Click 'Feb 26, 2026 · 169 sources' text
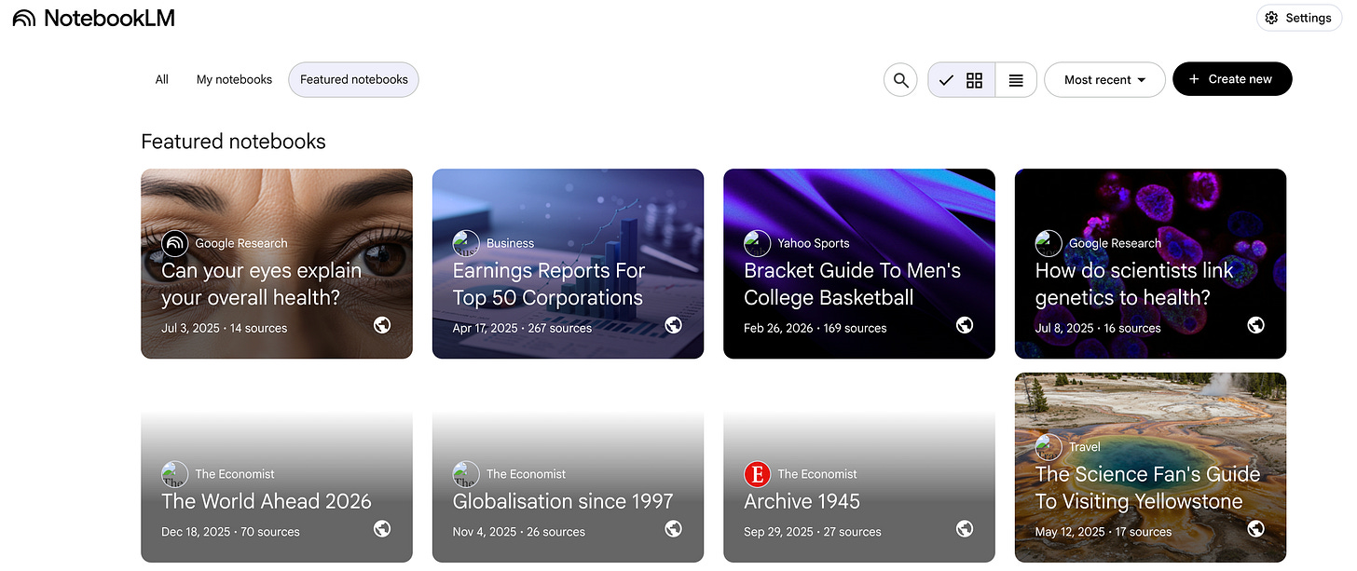The image size is (1357, 571). click(x=816, y=328)
